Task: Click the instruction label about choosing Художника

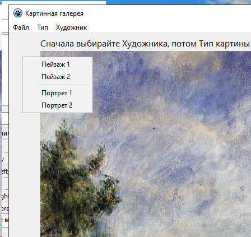Action: [x=145, y=44]
